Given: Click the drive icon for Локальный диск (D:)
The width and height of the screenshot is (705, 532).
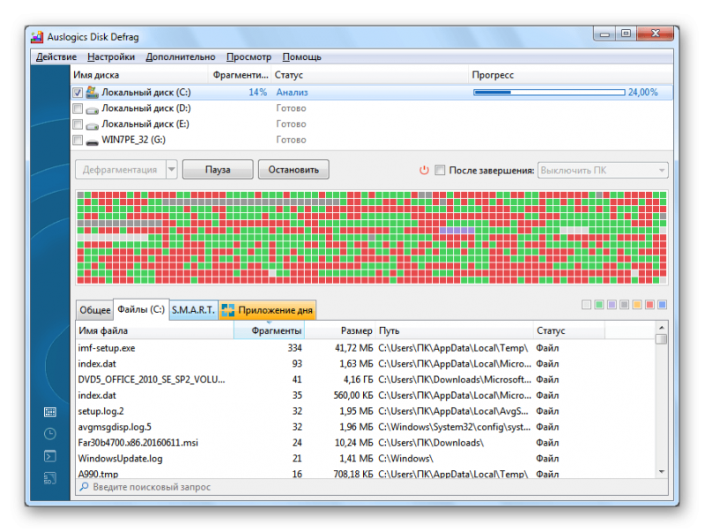Looking at the screenshot, I should [93, 108].
